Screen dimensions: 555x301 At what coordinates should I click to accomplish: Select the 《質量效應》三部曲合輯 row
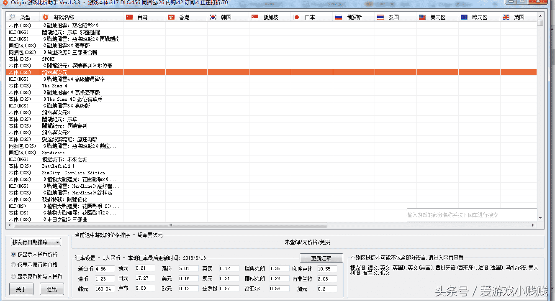272,52
